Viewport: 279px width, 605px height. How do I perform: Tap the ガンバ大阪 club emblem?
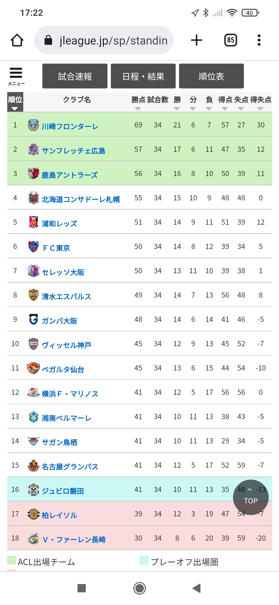click(33, 320)
